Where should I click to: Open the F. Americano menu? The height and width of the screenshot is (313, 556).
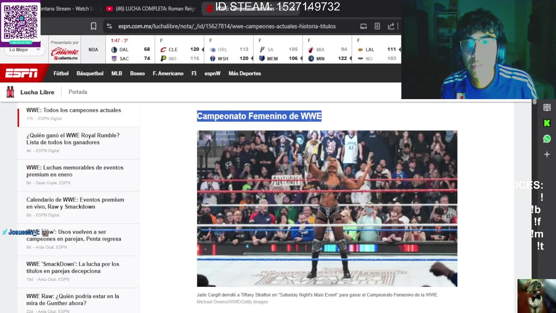pyautogui.click(x=168, y=73)
